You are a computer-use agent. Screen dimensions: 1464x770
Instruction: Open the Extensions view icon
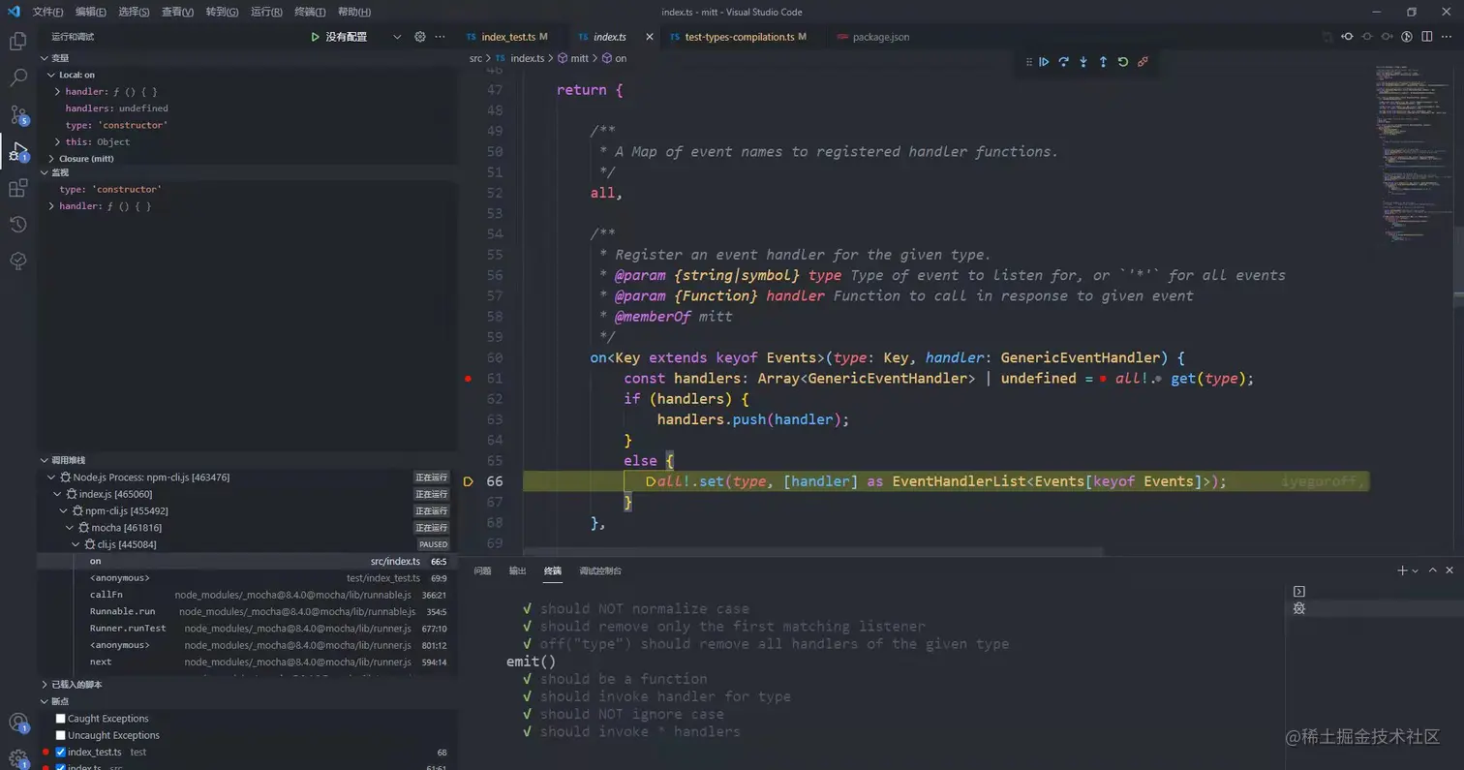pyautogui.click(x=17, y=188)
